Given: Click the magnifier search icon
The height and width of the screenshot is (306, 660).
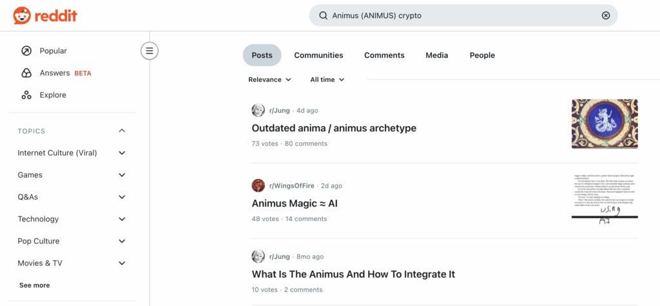Looking at the screenshot, I should [x=323, y=15].
